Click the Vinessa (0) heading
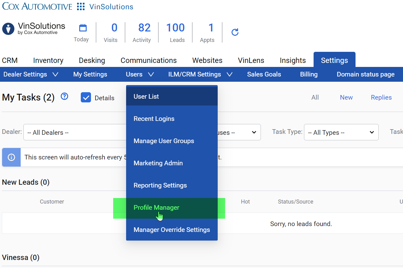 pos(21,258)
